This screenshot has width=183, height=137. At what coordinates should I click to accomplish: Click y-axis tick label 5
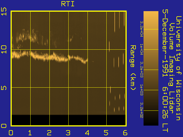pyautogui.click(x=4, y=88)
